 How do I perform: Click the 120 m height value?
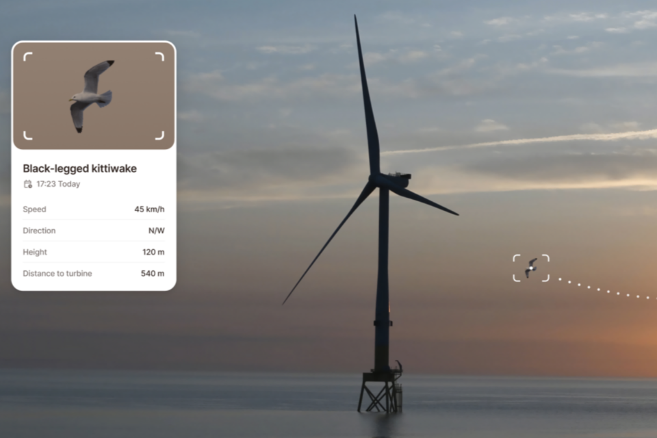point(152,253)
